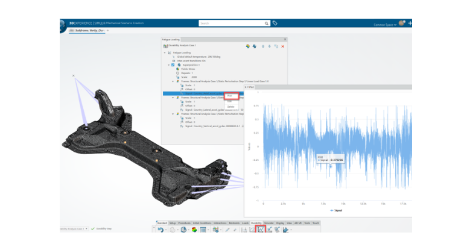Select Plot from the context menu
The width and height of the screenshot is (461, 247).
[232, 95]
